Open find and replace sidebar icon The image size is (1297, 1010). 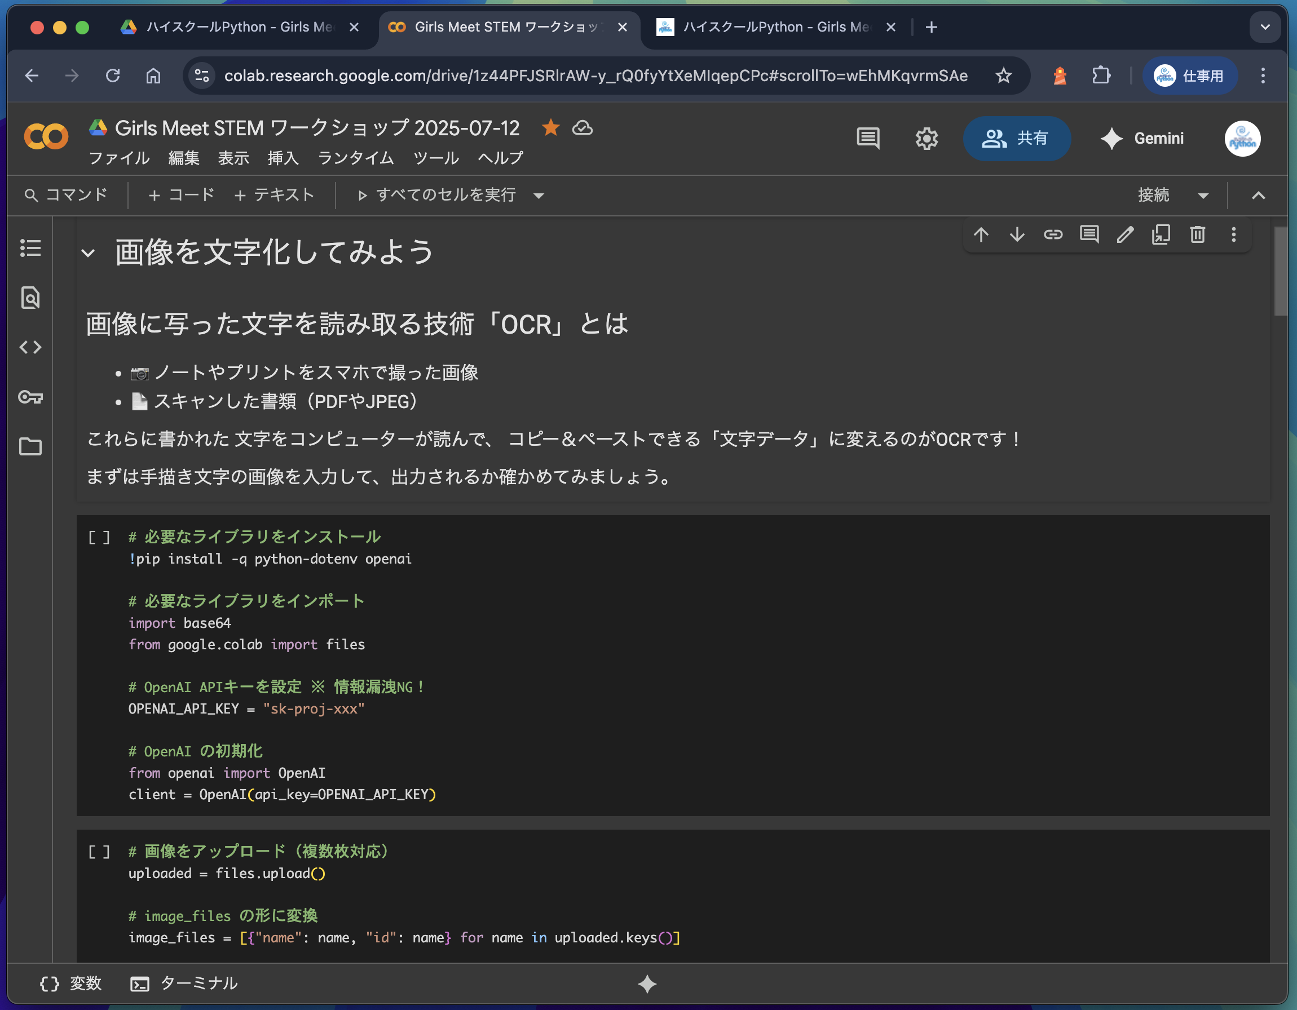tap(30, 297)
